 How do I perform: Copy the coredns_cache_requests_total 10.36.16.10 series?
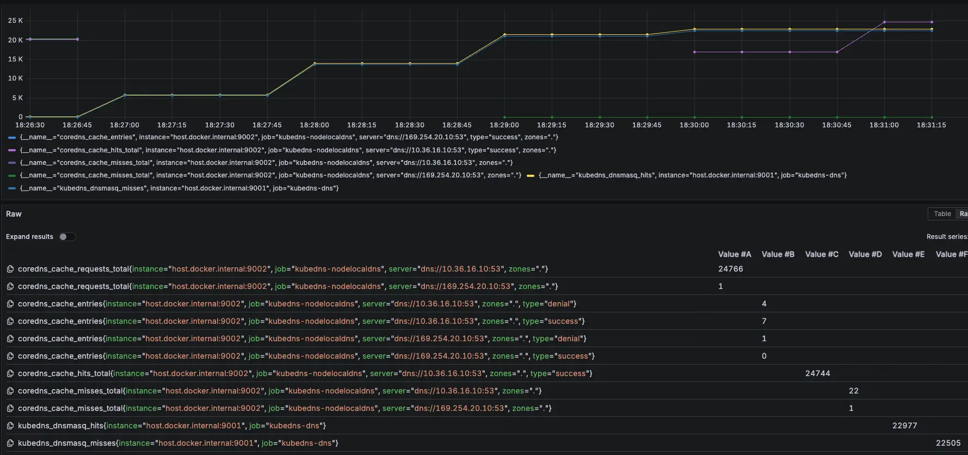tap(10, 269)
